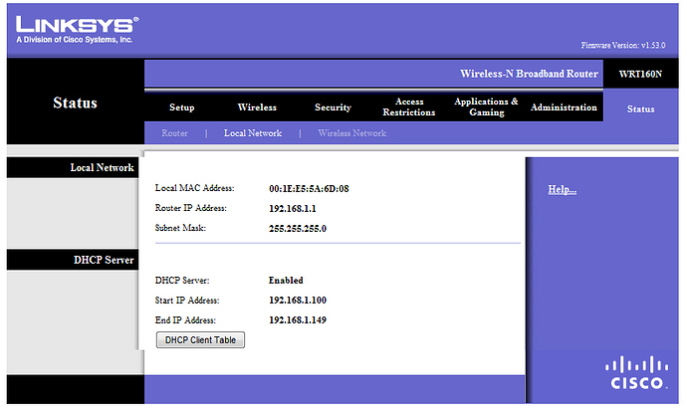Open the Router status sub-tab

click(174, 133)
